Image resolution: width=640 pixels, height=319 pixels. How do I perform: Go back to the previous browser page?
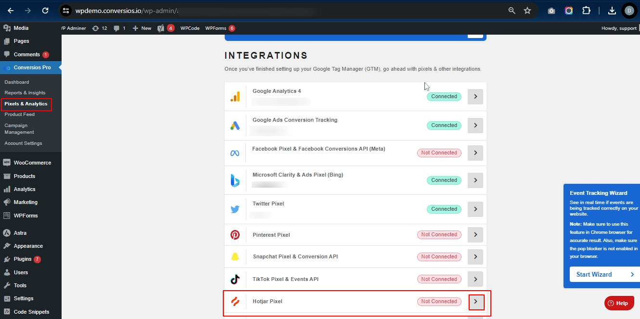(x=11, y=10)
